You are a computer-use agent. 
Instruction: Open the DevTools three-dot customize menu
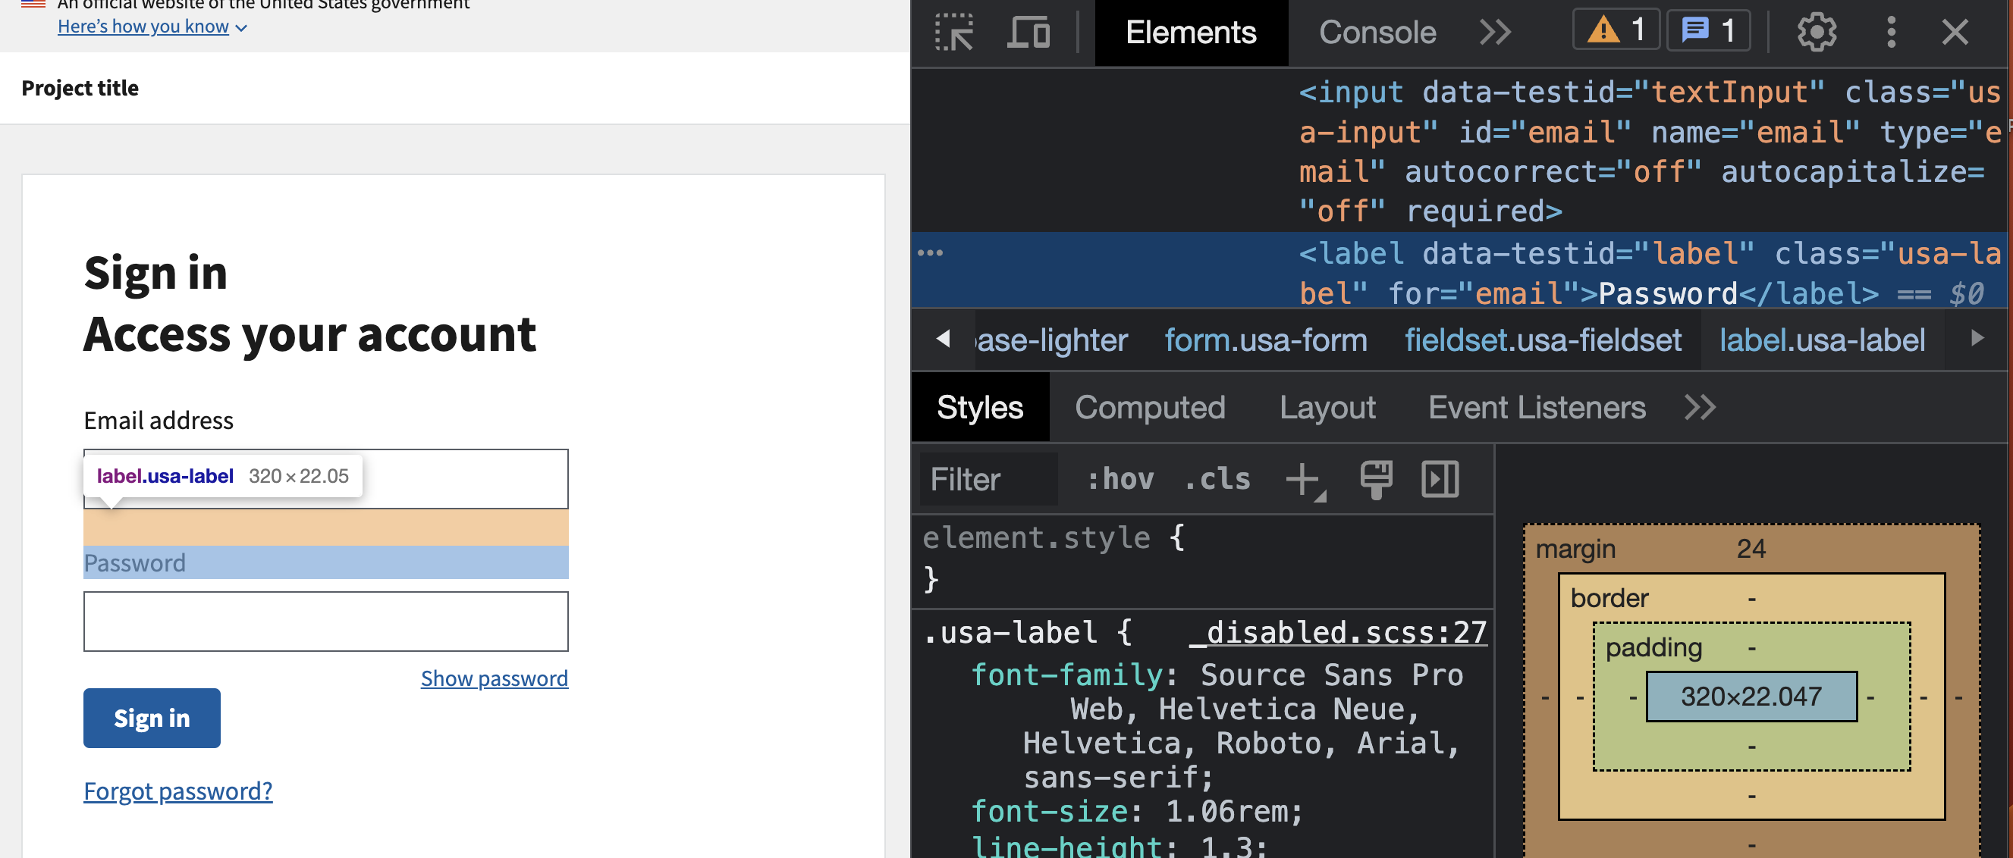point(1890,32)
